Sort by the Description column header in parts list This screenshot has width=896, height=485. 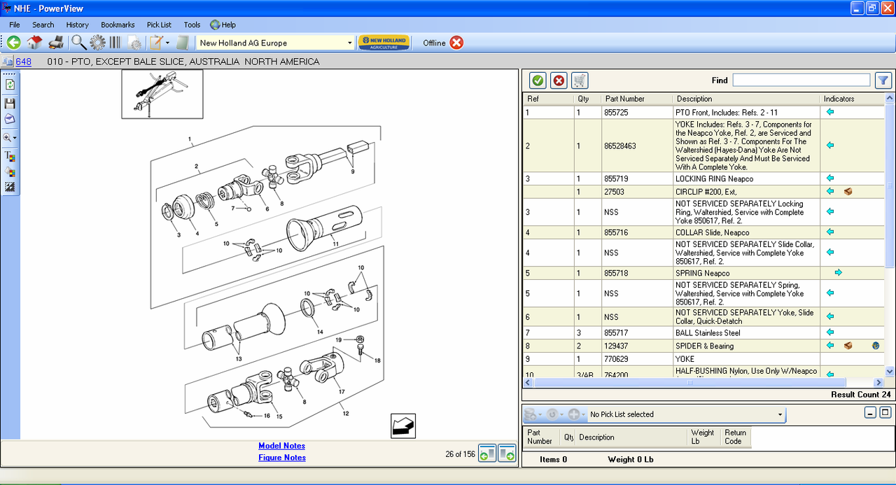[x=746, y=99]
